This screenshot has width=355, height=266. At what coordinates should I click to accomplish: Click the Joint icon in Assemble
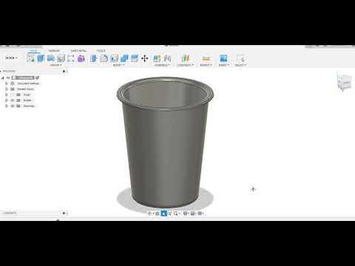click(167, 58)
